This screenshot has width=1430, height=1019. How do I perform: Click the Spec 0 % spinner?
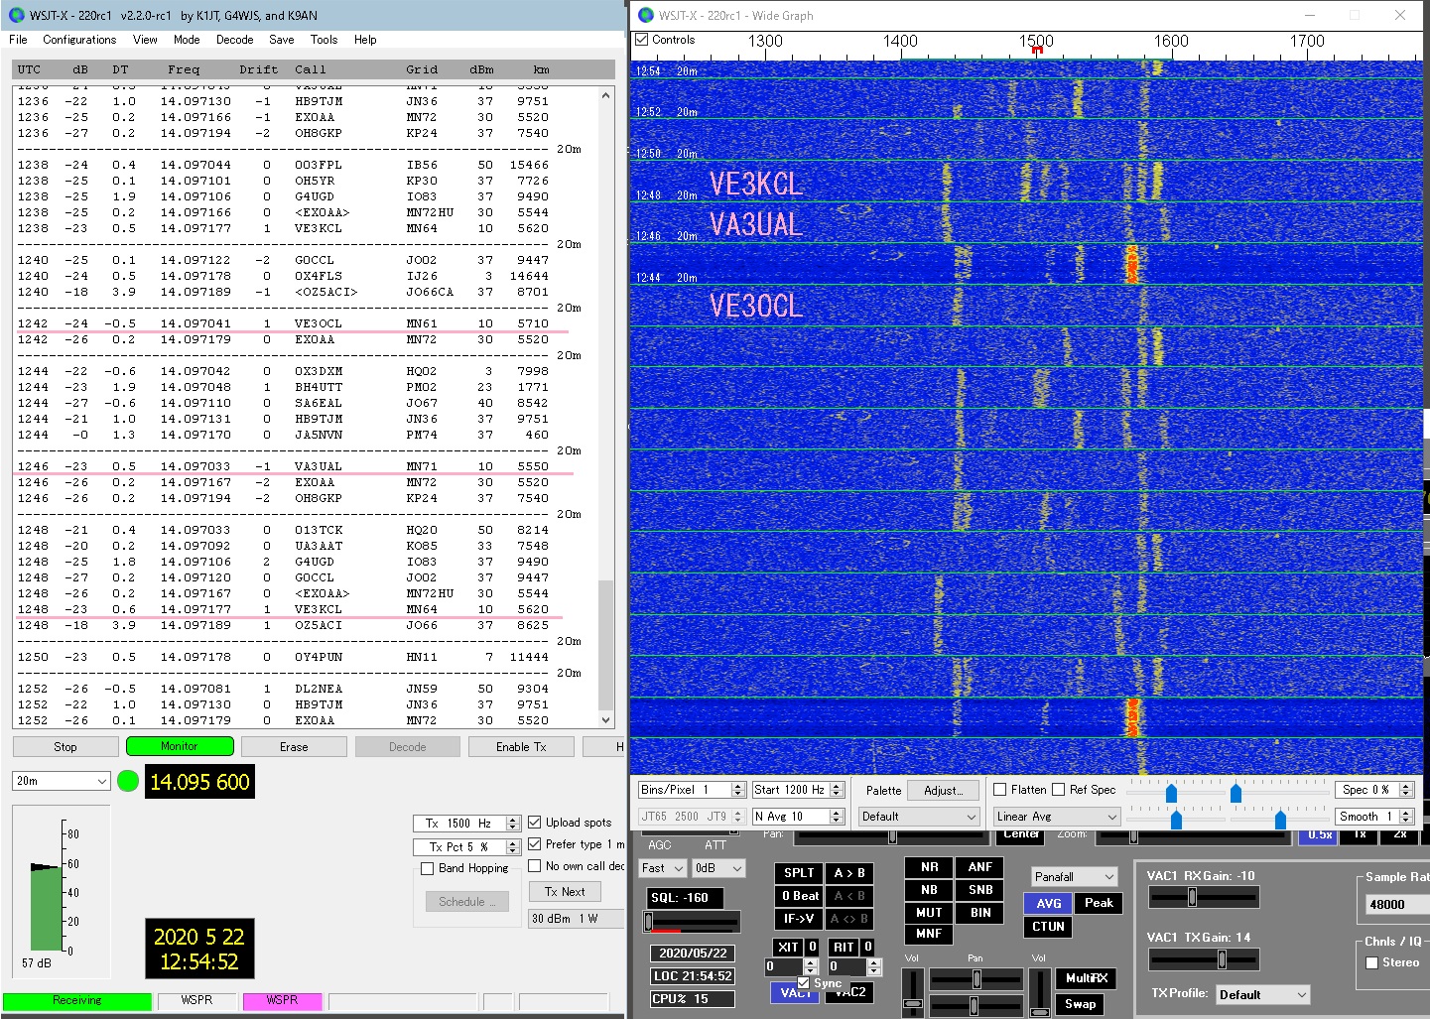tap(1374, 790)
